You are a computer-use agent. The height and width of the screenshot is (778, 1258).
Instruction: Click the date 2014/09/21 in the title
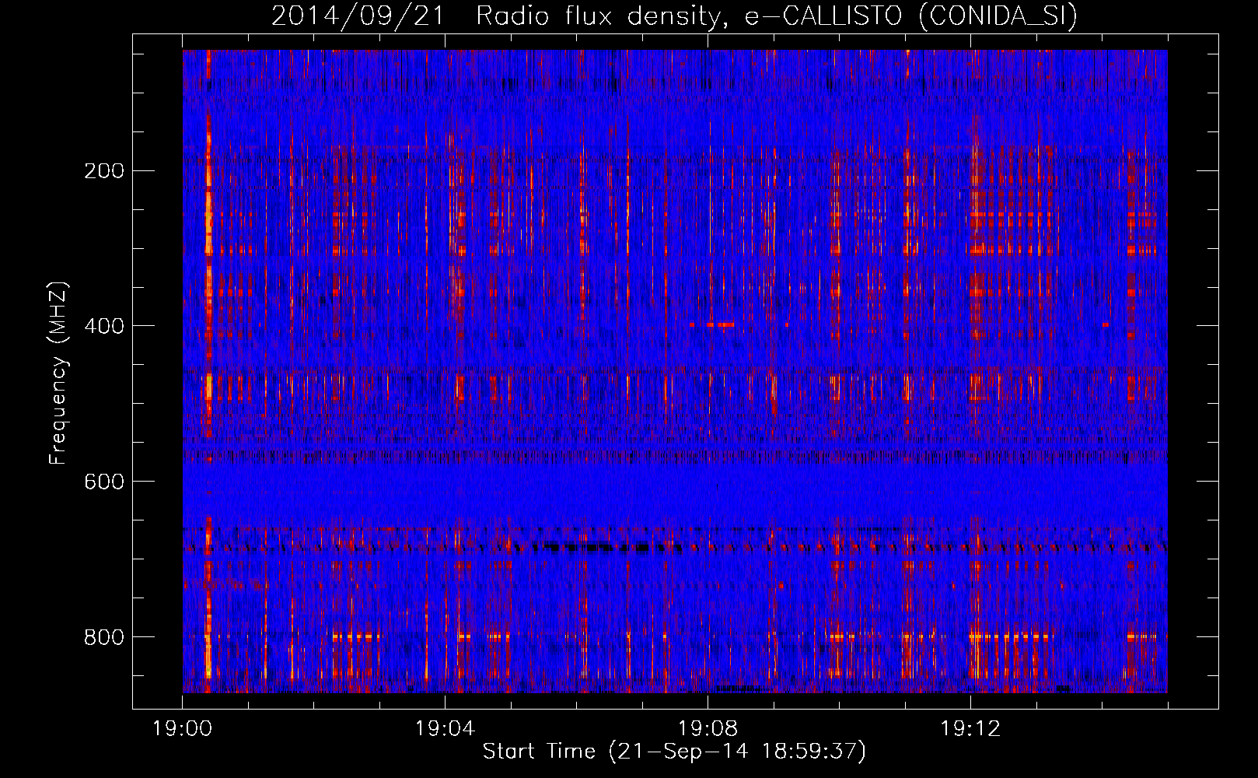(x=358, y=16)
